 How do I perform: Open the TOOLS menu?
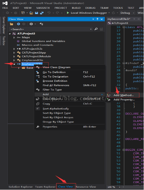118,8
